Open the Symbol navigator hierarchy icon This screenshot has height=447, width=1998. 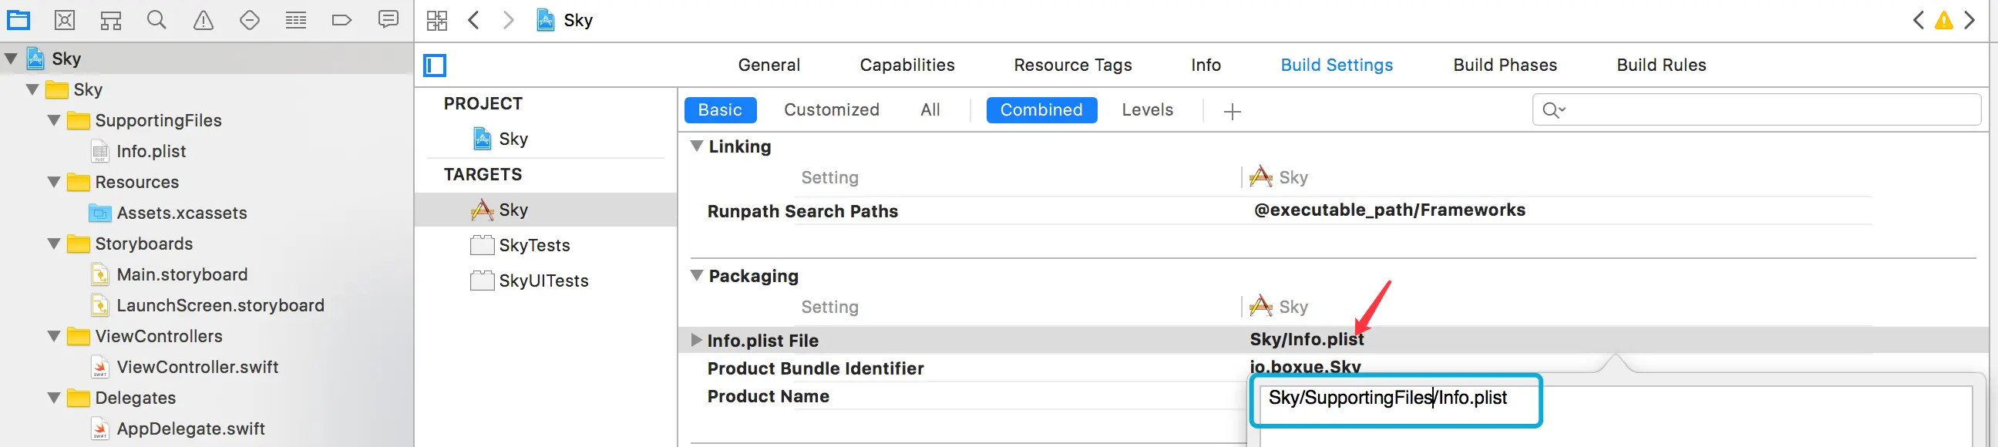click(x=111, y=20)
